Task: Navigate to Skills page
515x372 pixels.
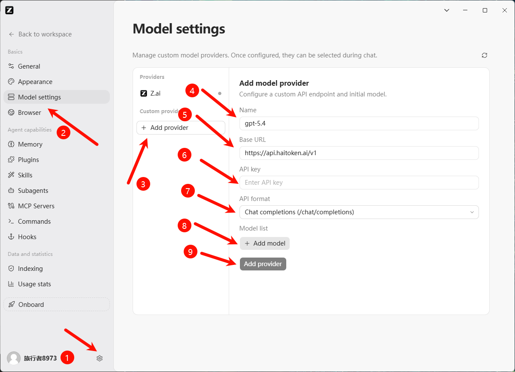Action: tap(57, 175)
